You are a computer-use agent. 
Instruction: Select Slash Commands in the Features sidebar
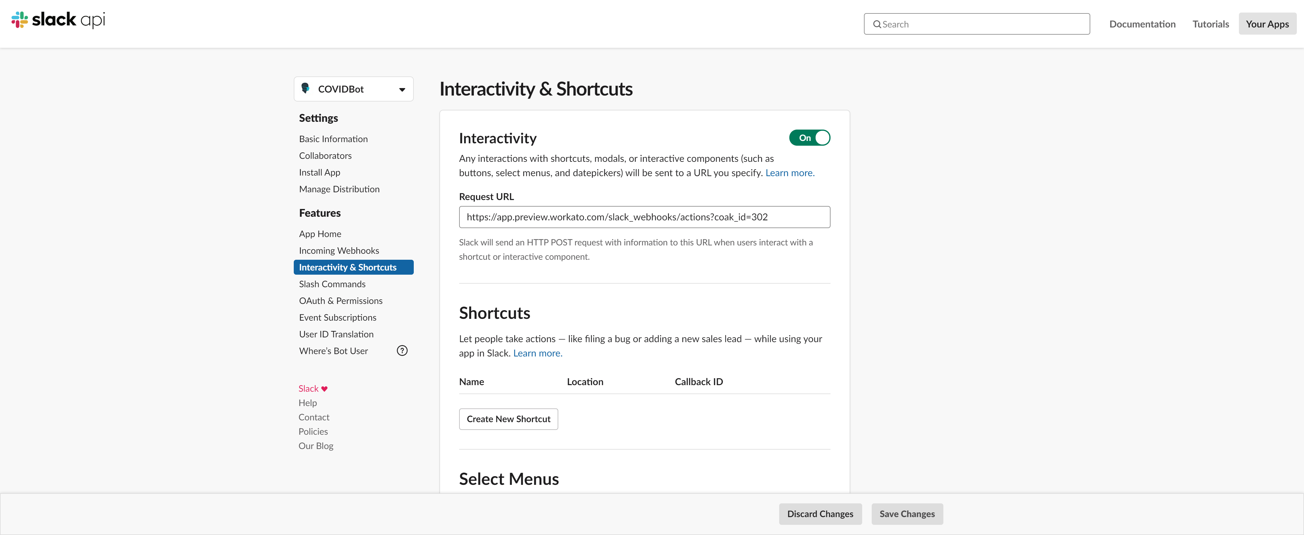(332, 284)
